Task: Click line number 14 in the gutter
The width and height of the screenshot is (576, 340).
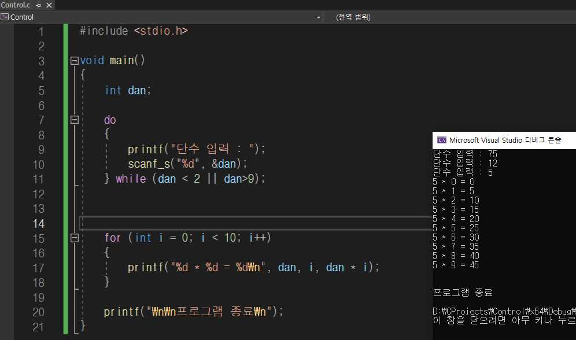Action: pos(39,224)
